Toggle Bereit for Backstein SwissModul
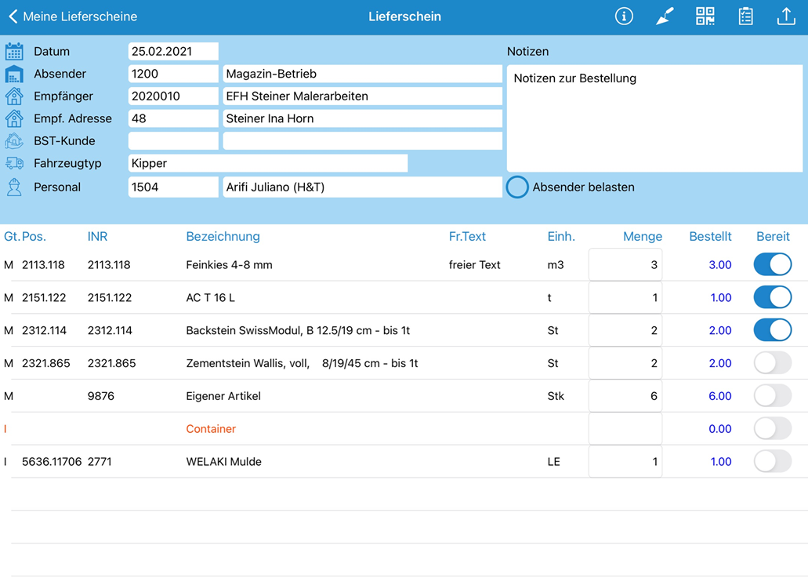This screenshot has width=808, height=578. (773, 330)
